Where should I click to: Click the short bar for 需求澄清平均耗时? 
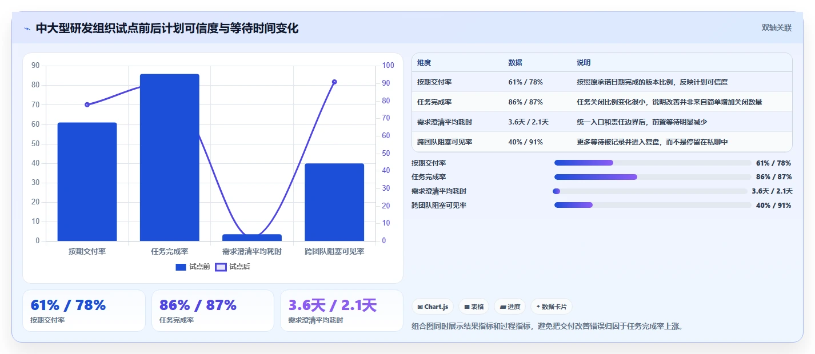252,238
